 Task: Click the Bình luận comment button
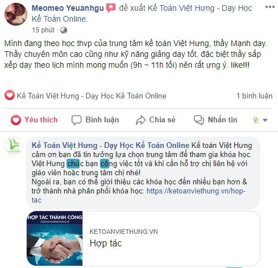tap(95, 120)
